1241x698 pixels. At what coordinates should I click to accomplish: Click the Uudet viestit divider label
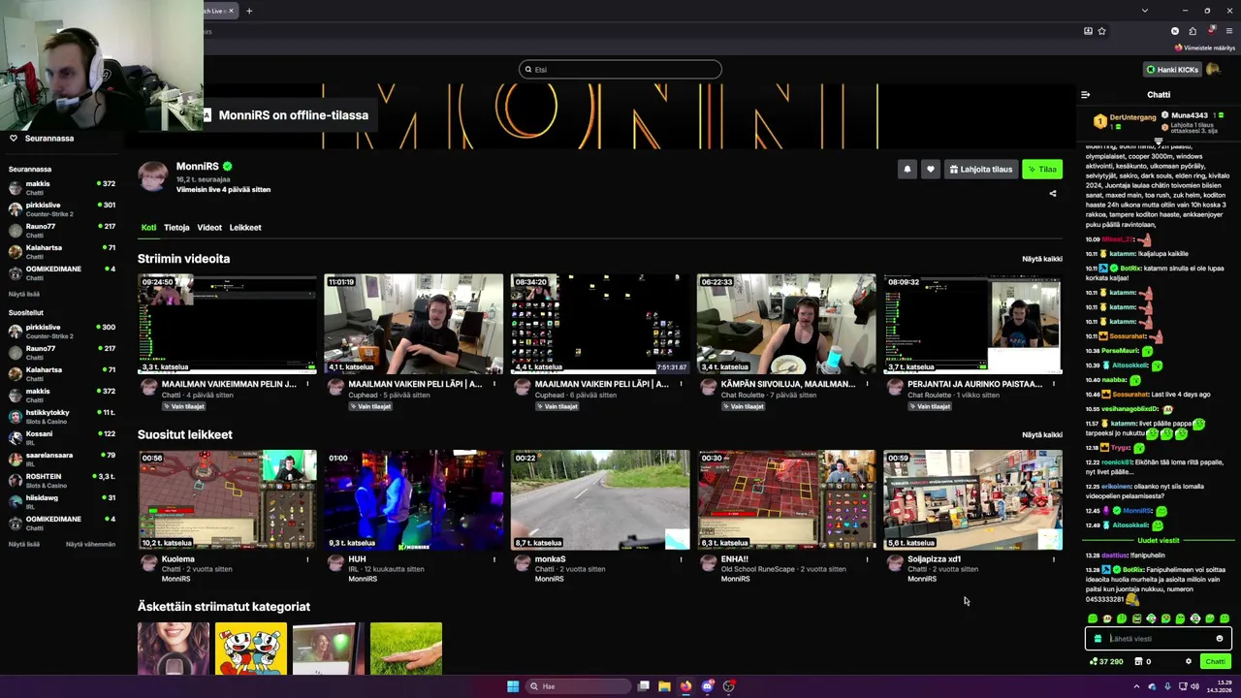pyautogui.click(x=1159, y=541)
